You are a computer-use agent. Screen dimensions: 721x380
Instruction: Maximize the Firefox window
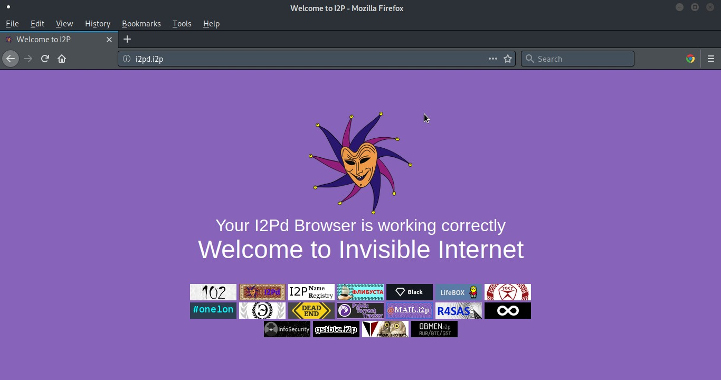point(695,7)
